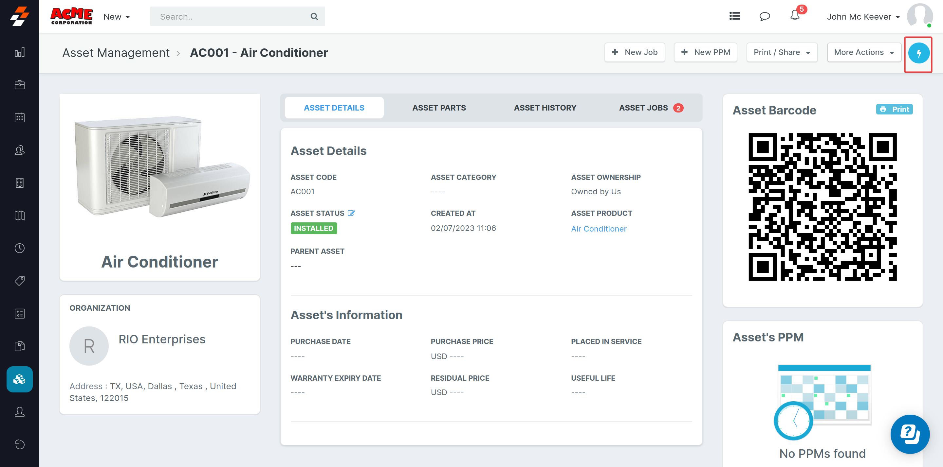943x467 pixels.
Task: Open the calendar icon in sidebar
Action: pos(19,117)
